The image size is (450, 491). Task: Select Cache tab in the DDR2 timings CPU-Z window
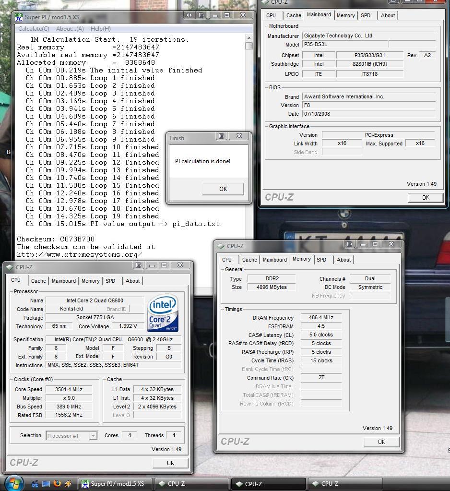tap(249, 260)
